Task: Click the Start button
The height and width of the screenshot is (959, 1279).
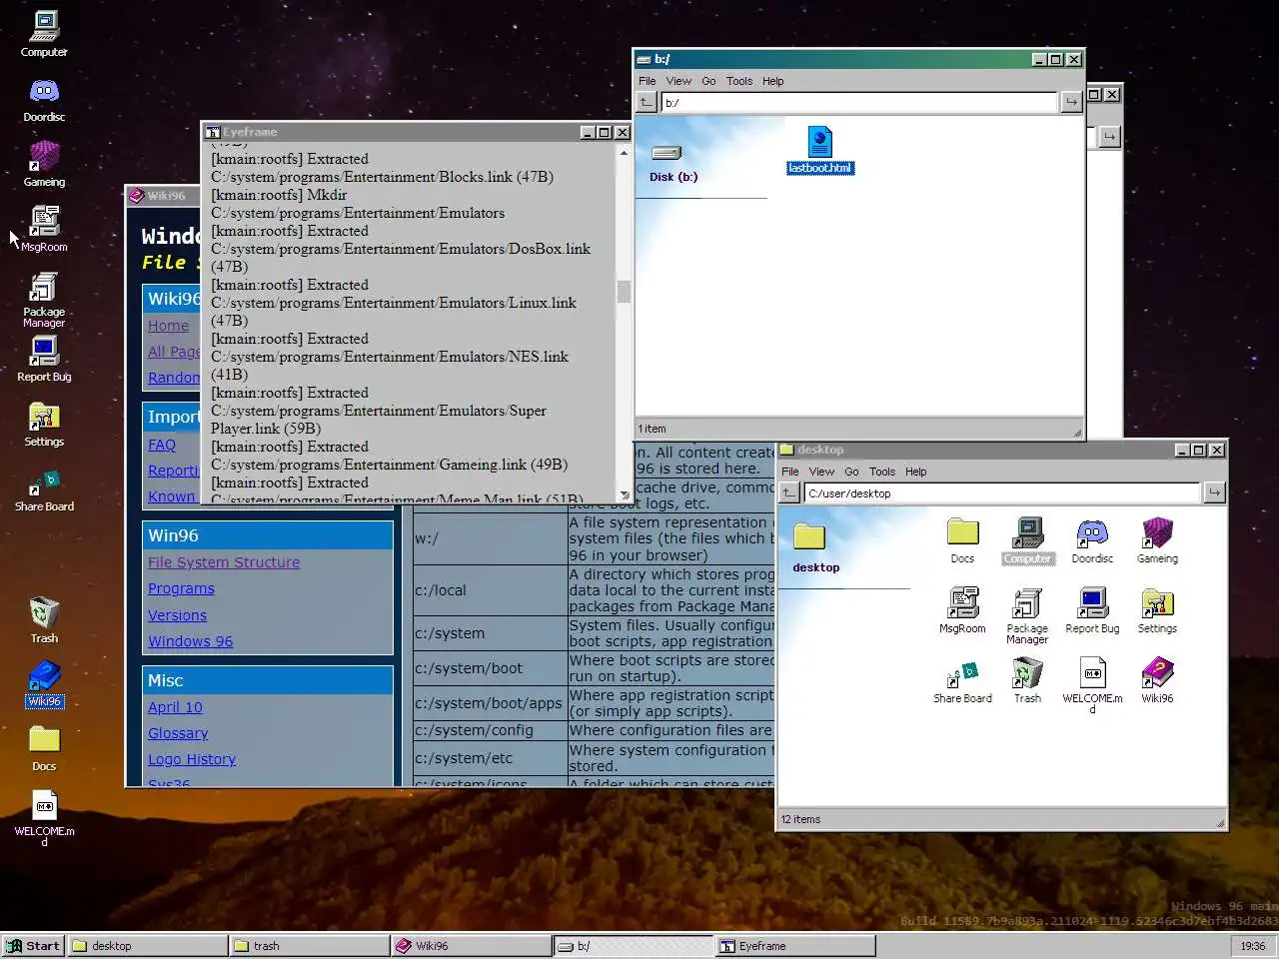Action: (33, 946)
